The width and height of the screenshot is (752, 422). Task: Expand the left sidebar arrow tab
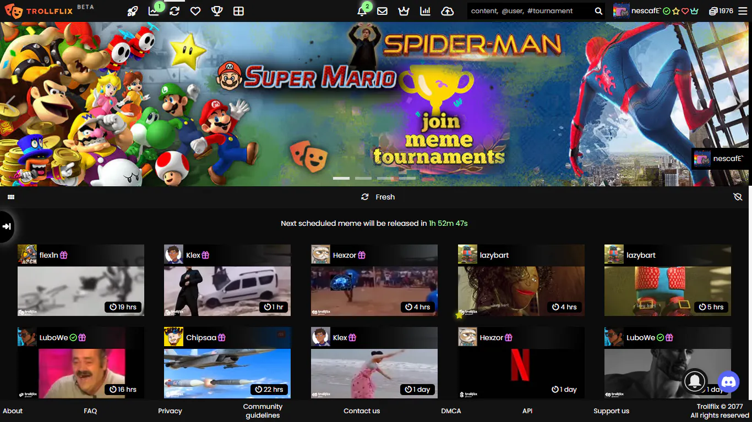(x=7, y=226)
